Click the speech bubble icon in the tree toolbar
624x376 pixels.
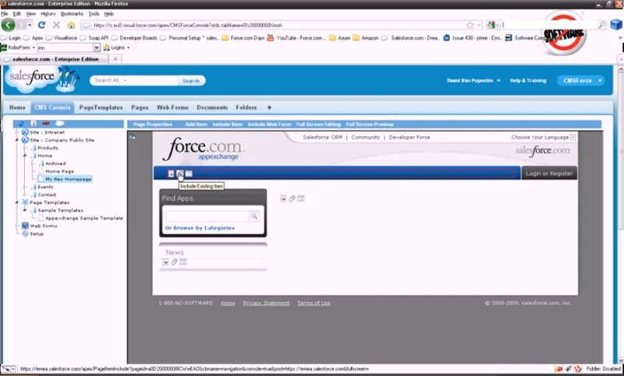click(60, 124)
